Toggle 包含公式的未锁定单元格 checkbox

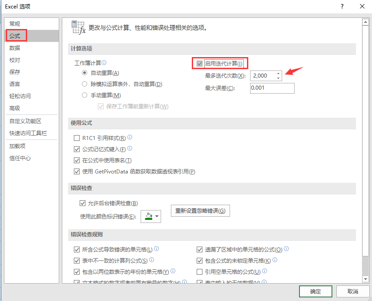[199, 260]
